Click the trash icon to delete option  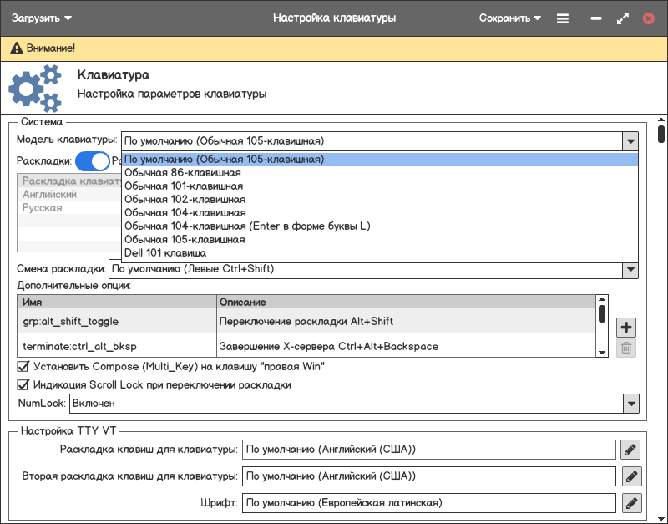(x=626, y=349)
